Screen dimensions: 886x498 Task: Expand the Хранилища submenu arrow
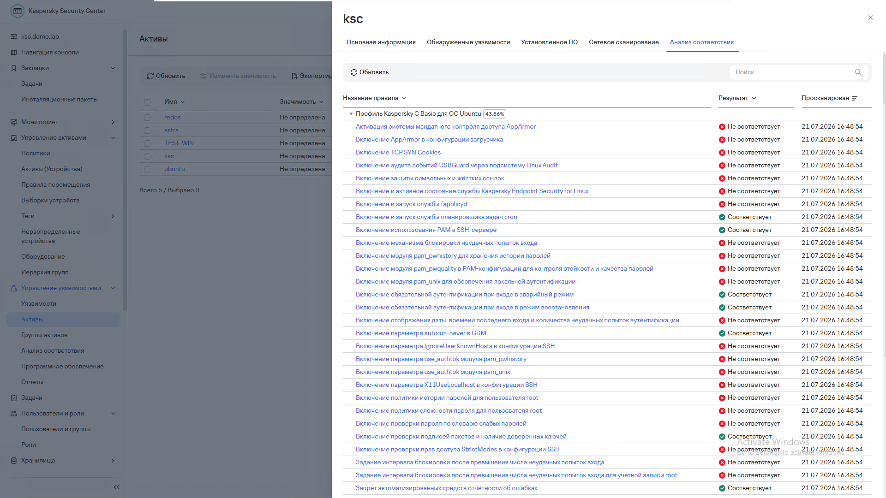point(113,461)
